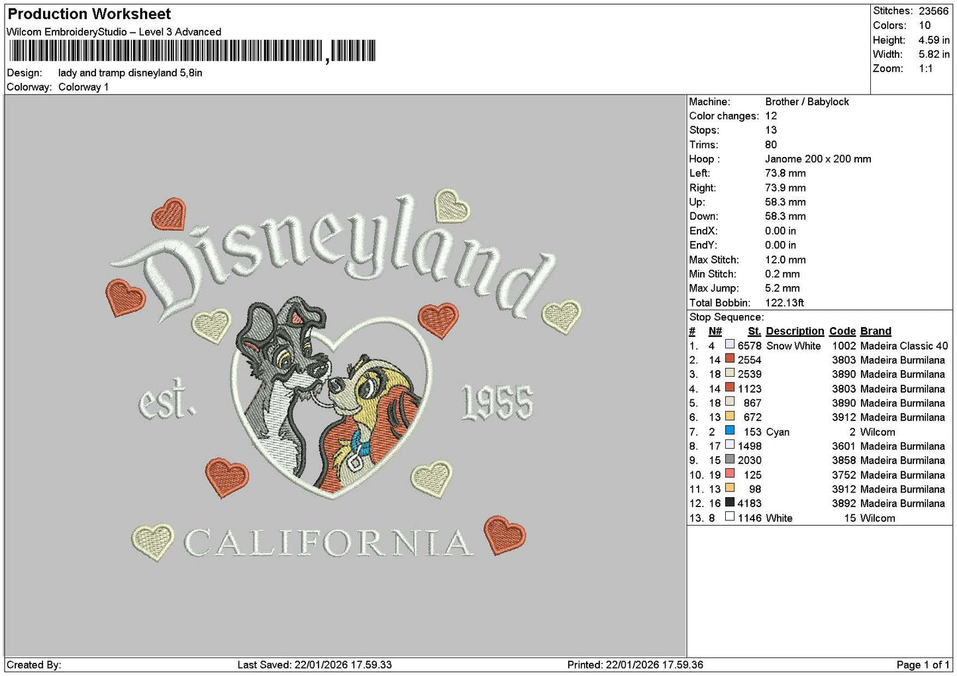957x676 pixels.
Task: Click the Right value 73.9 mm
Action: click(x=785, y=188)
